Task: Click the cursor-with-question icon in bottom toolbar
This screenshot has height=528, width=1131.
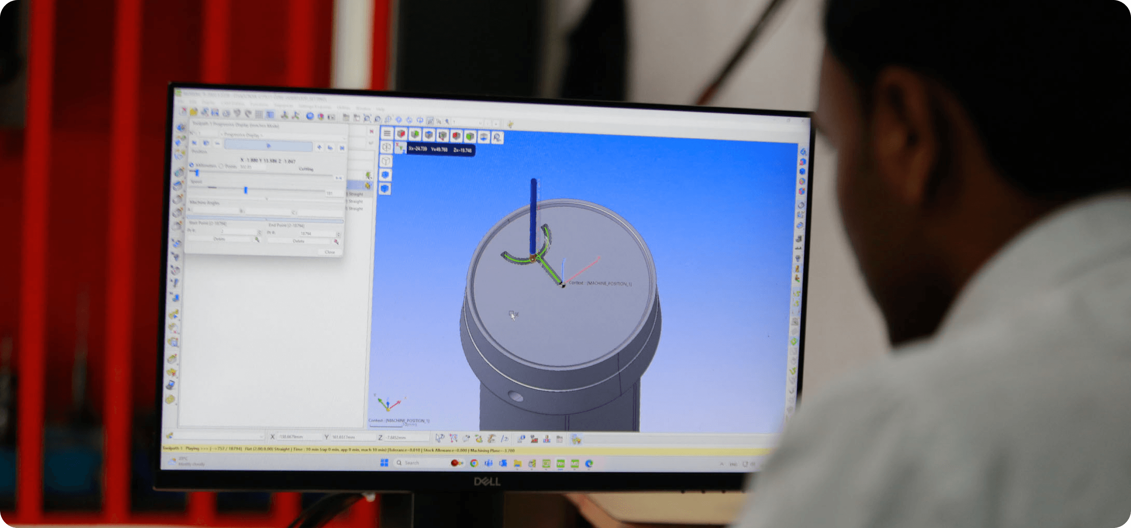Action: coord(440,438)
